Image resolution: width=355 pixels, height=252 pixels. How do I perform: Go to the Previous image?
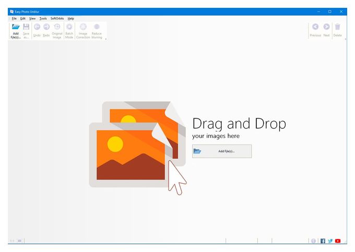(x=315, y=30)
